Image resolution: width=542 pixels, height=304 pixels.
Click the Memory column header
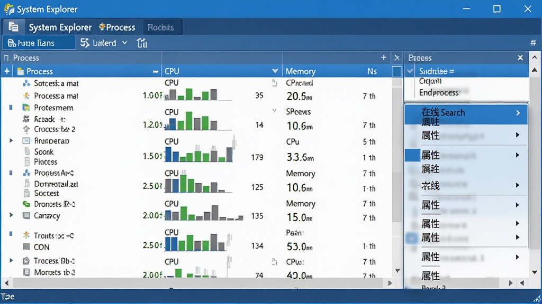coord(301,71)
